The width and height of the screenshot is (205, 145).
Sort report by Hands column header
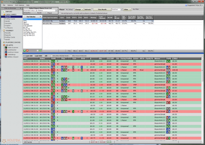[68, 18]
